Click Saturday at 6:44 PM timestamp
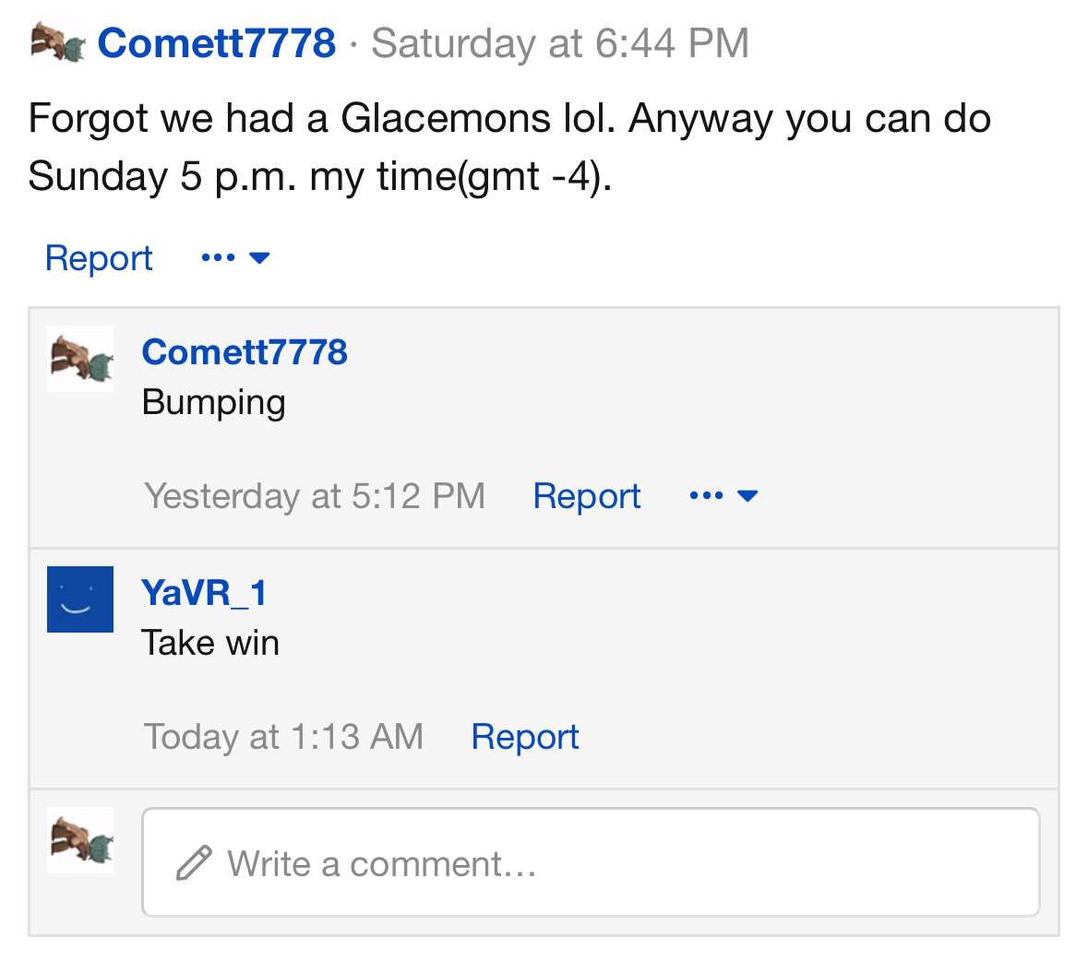The height and width of the screenshot is (960, 1088). 560,43
